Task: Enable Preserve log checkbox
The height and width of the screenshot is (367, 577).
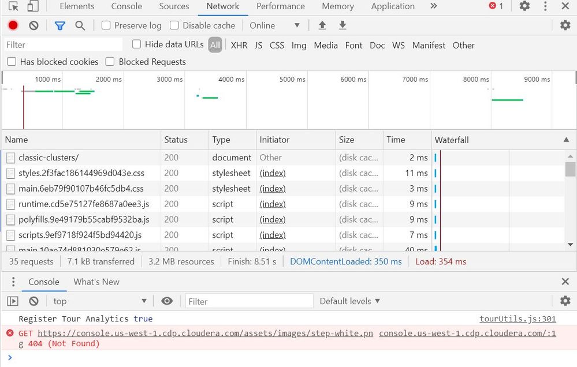Action: [106, 25]
